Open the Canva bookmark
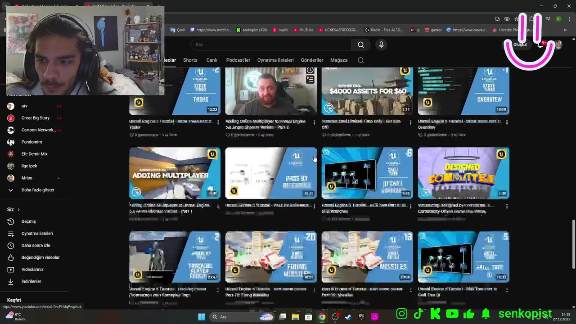Viewport: 576px width, 324px height. click(x=467, y=30)
